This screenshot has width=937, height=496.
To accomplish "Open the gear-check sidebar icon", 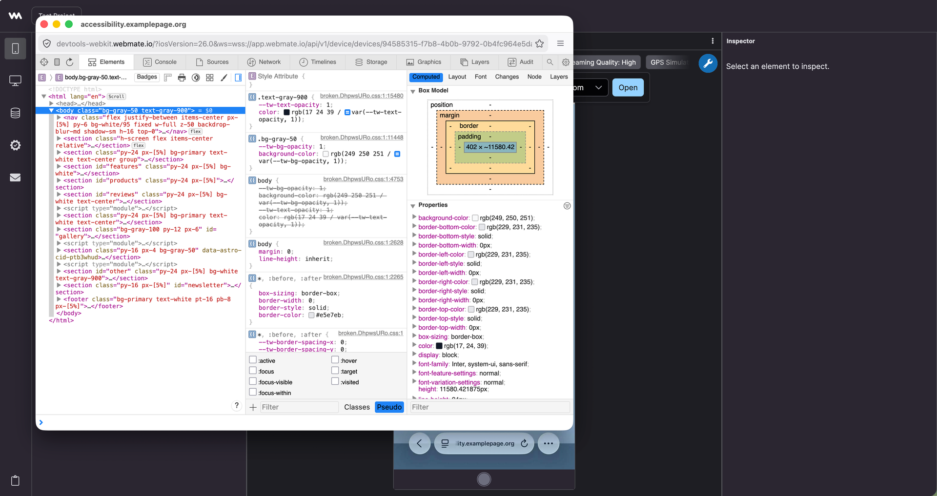I will [15, 145].
